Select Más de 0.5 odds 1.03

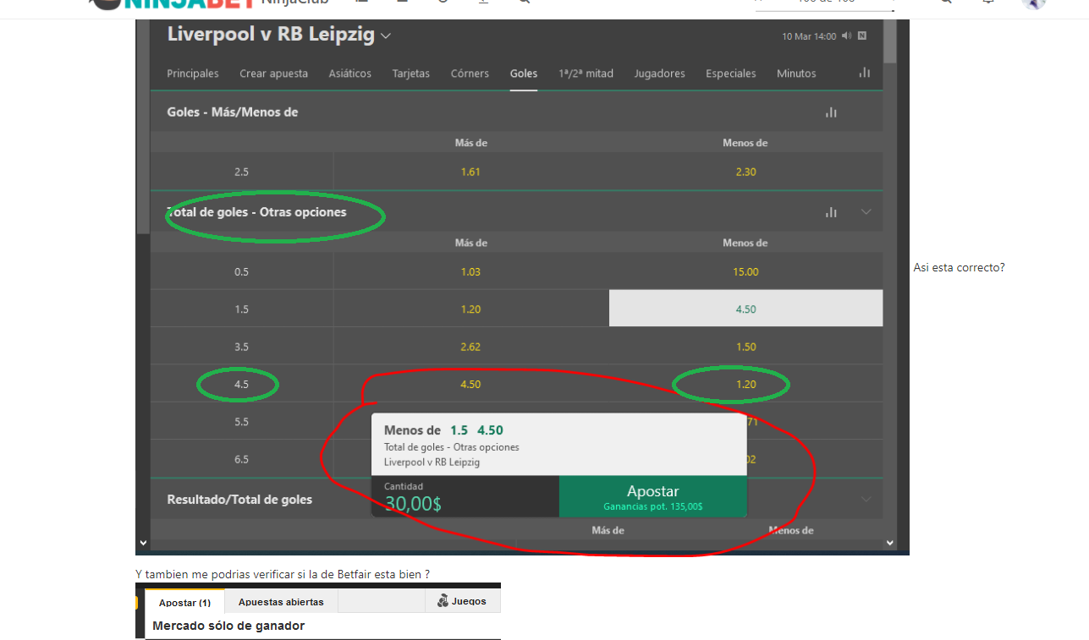470,271
